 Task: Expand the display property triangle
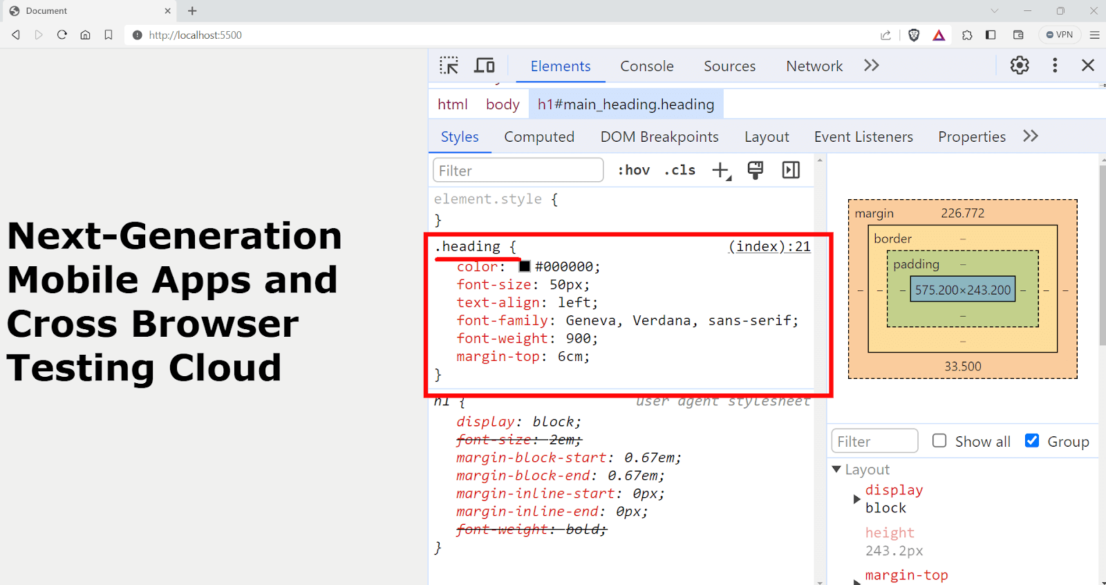(857, 499)
